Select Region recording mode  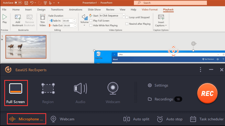coord(48,93)
